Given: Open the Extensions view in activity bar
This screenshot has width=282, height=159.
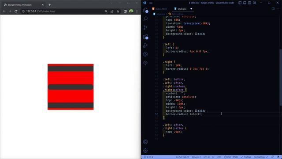Looking at the screenshot, I should [x=145, y=37].
